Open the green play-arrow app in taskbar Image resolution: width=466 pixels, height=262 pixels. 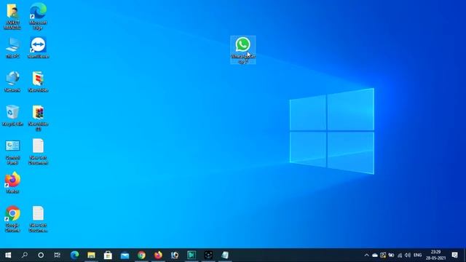[191, 255]
